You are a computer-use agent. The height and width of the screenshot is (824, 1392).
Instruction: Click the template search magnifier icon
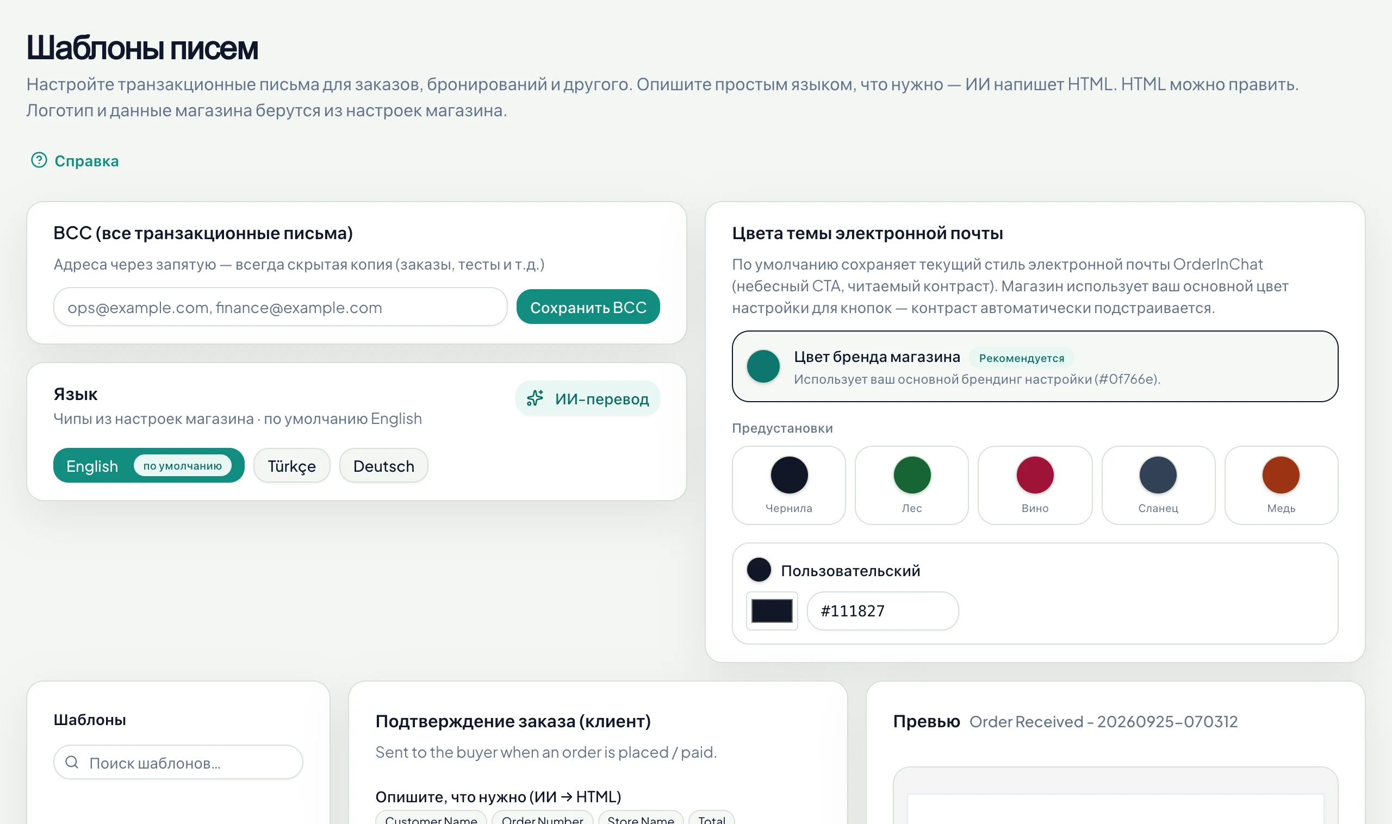click(x=72, y=763)
